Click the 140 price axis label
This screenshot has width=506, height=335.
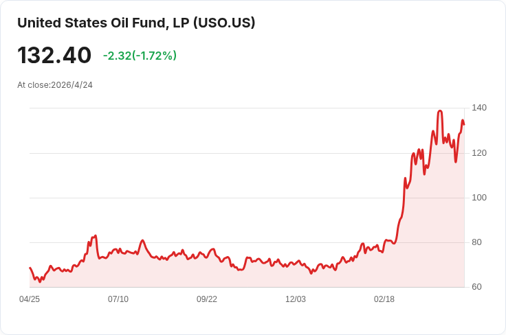click(x=479, y=108)
